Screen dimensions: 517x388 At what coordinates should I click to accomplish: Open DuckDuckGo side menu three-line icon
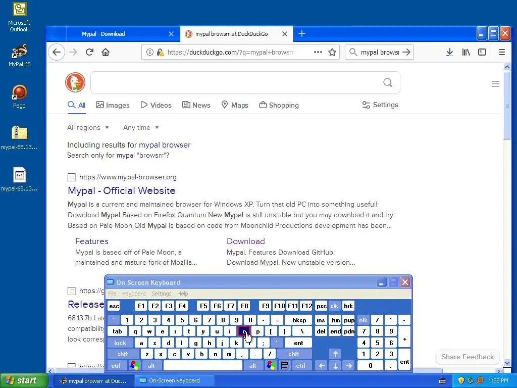tap(495, 84)
